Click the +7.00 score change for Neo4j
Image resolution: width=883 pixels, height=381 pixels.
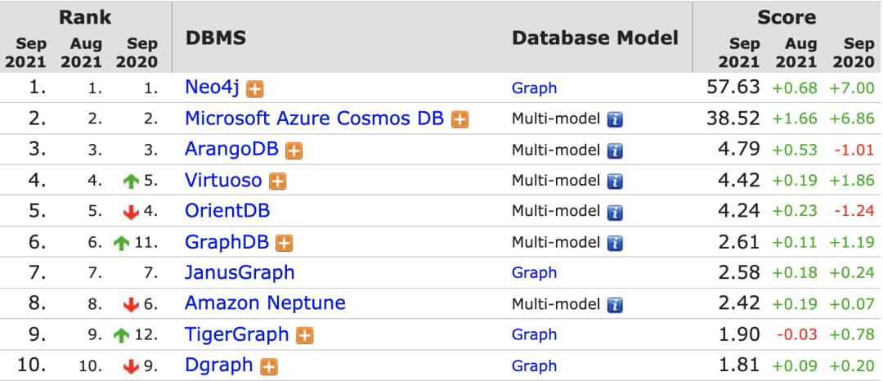click(851, 88)
